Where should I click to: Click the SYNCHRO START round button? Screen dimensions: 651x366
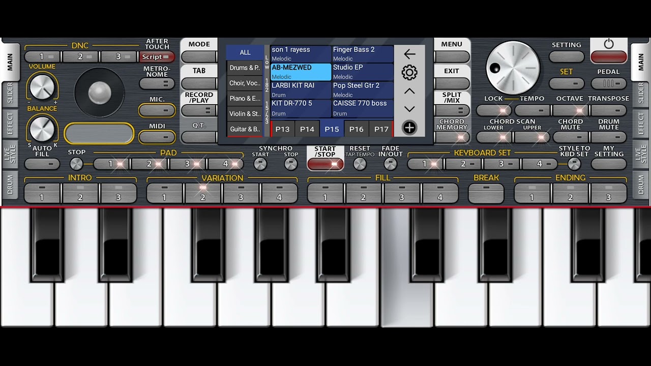coord(260,164)
